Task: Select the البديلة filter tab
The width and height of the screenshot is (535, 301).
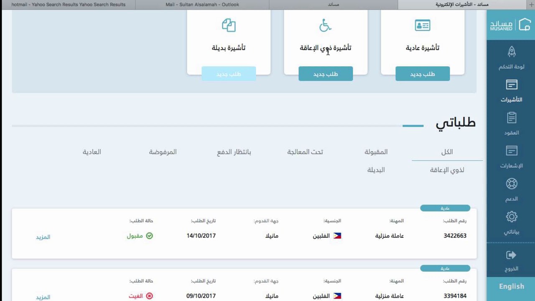Action: pos(376,170)
